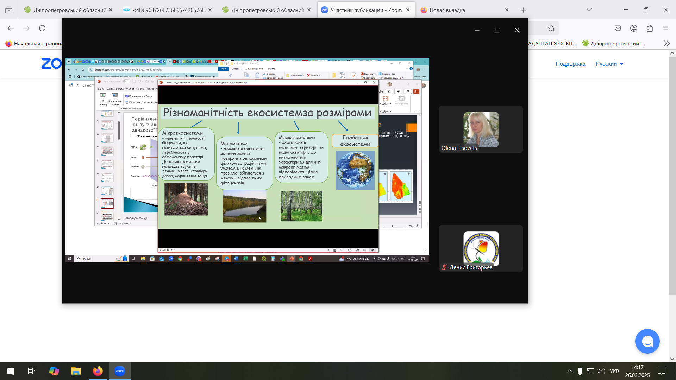The width and height of the screenshot is (676, 380).
Task: Open the Firefox View icon at top-left
Action: (9, 10)
